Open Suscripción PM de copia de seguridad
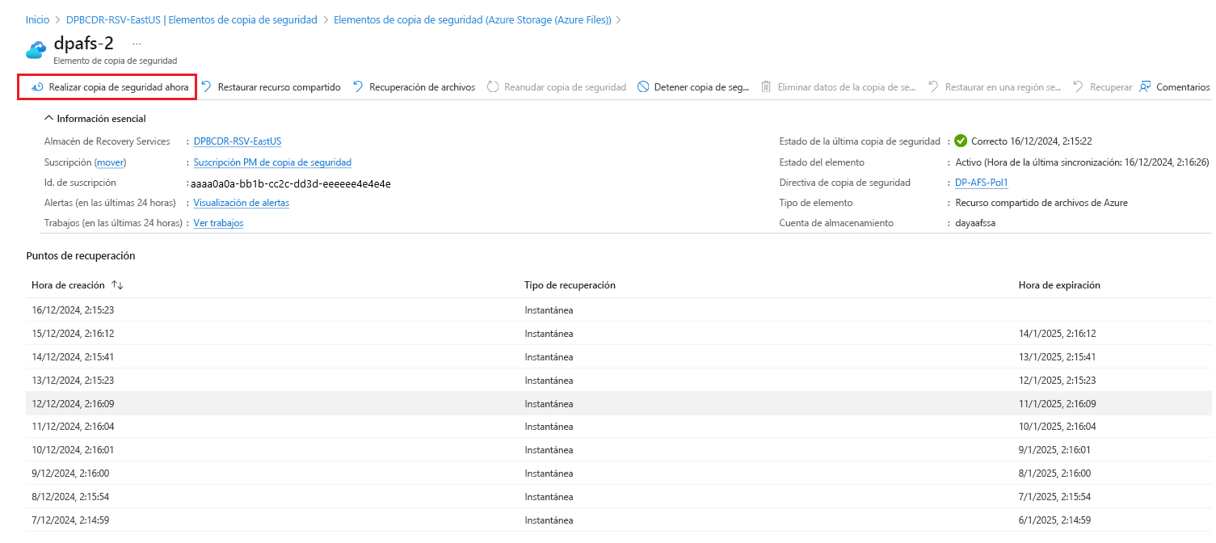The width and height of the screenshot is (1216, 543). pyautogui.click(x=272, y=162)
